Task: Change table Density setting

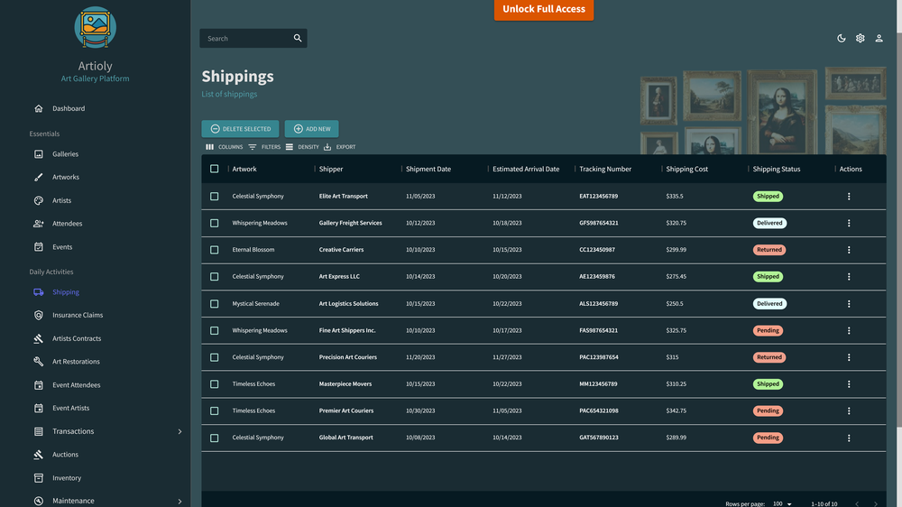Action: pos(302,147)
